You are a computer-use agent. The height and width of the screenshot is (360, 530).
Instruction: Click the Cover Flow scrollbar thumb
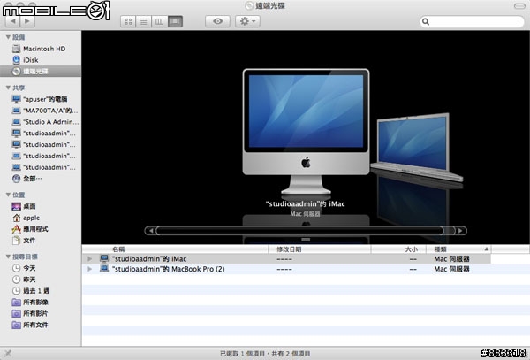tap(299, 231)
